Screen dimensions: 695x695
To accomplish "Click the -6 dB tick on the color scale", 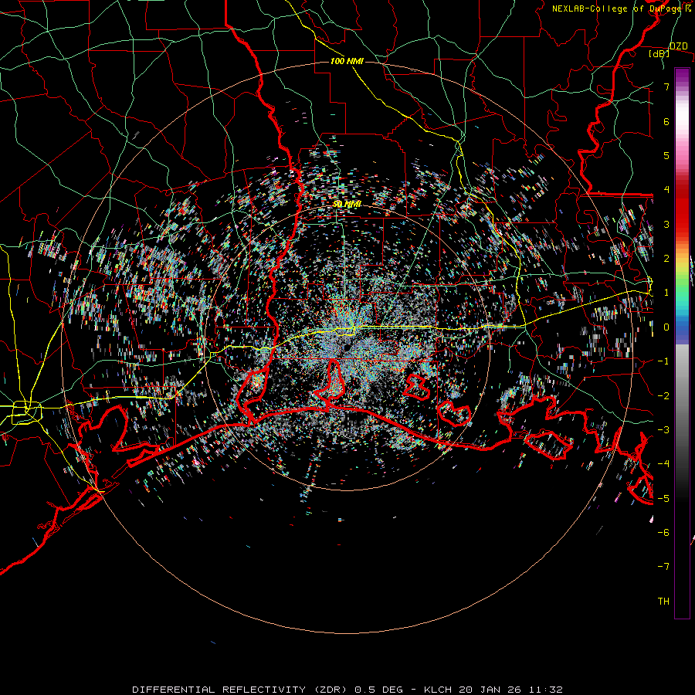I will click(x=663, y=533).
